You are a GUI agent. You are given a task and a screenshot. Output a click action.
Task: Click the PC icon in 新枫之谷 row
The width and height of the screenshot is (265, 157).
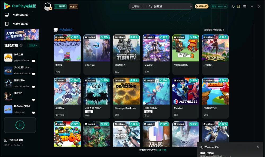pos(33,61)
